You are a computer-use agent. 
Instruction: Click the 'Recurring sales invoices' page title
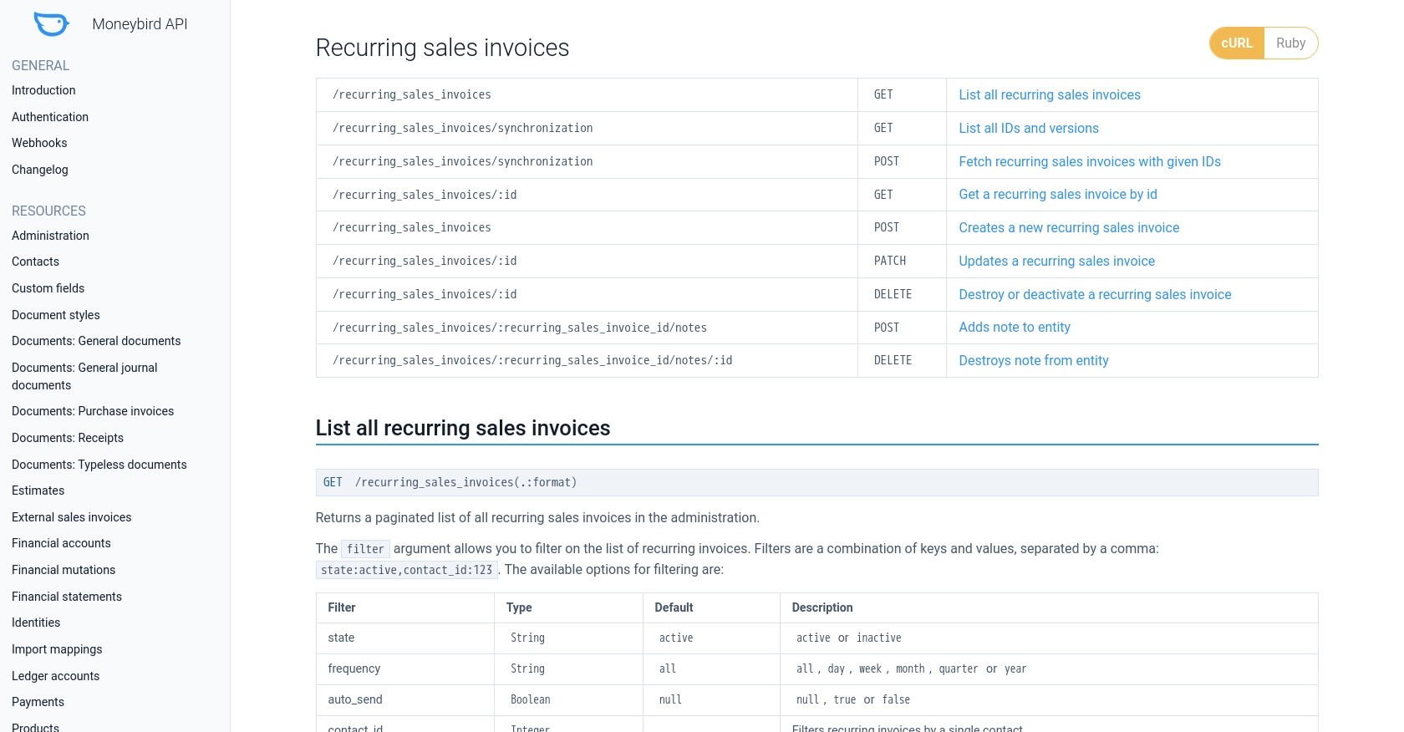pos(442,48)
